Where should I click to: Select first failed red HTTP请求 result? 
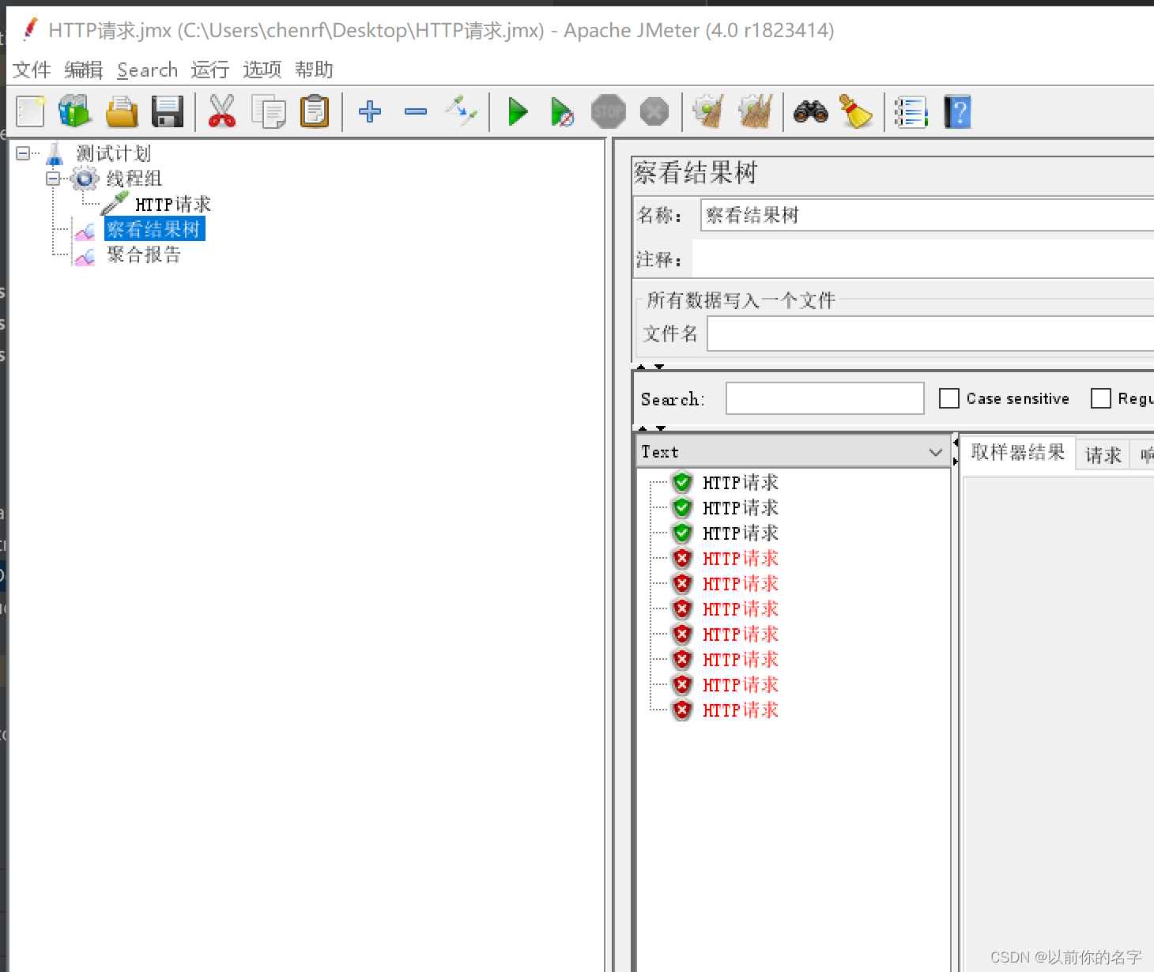coord(741,558)
